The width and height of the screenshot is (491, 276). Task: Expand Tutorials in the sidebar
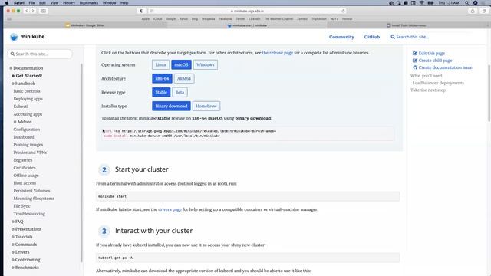pos(13,237)
